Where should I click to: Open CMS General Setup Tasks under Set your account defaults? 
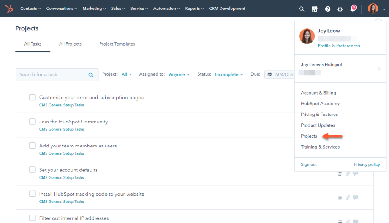(62, 178)
